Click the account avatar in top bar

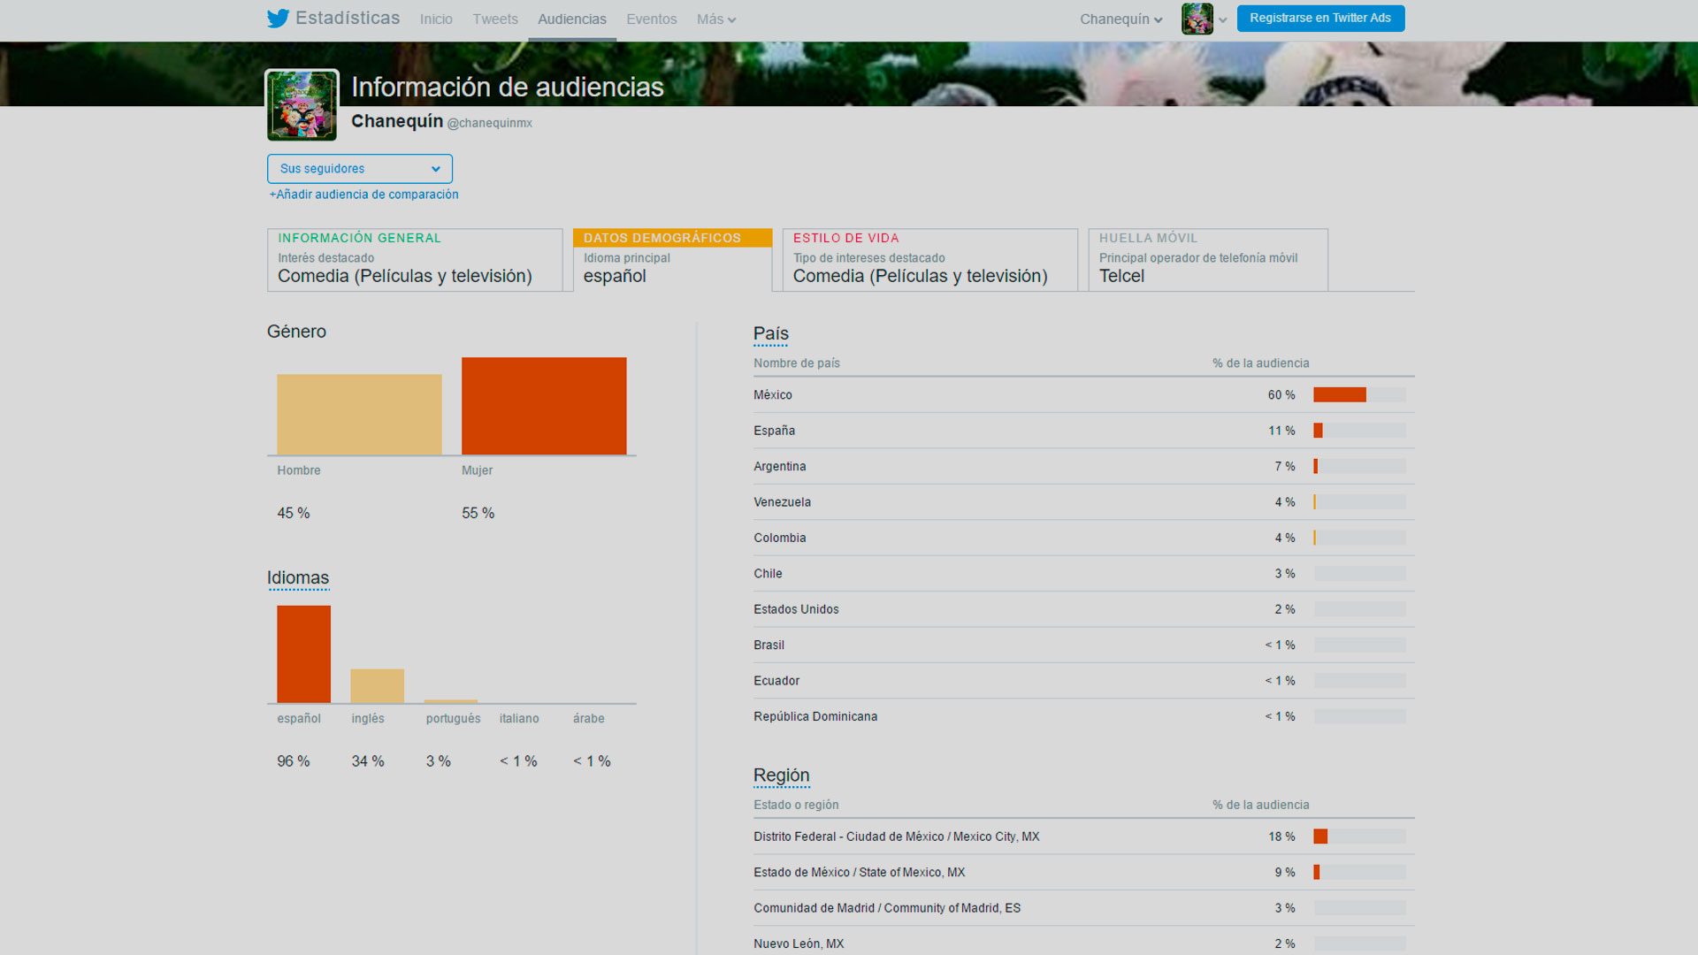click(x=1197, y=19)
